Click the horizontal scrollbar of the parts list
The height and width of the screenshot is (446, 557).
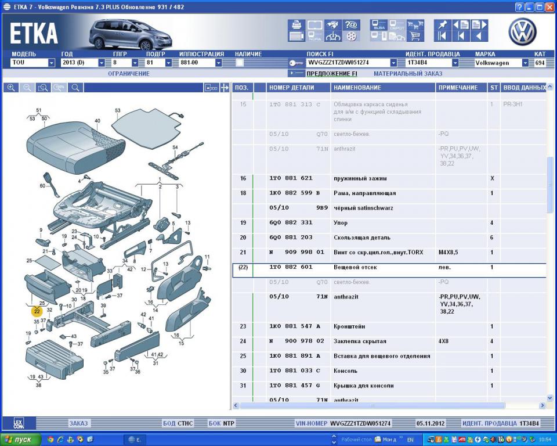[372, 405]
